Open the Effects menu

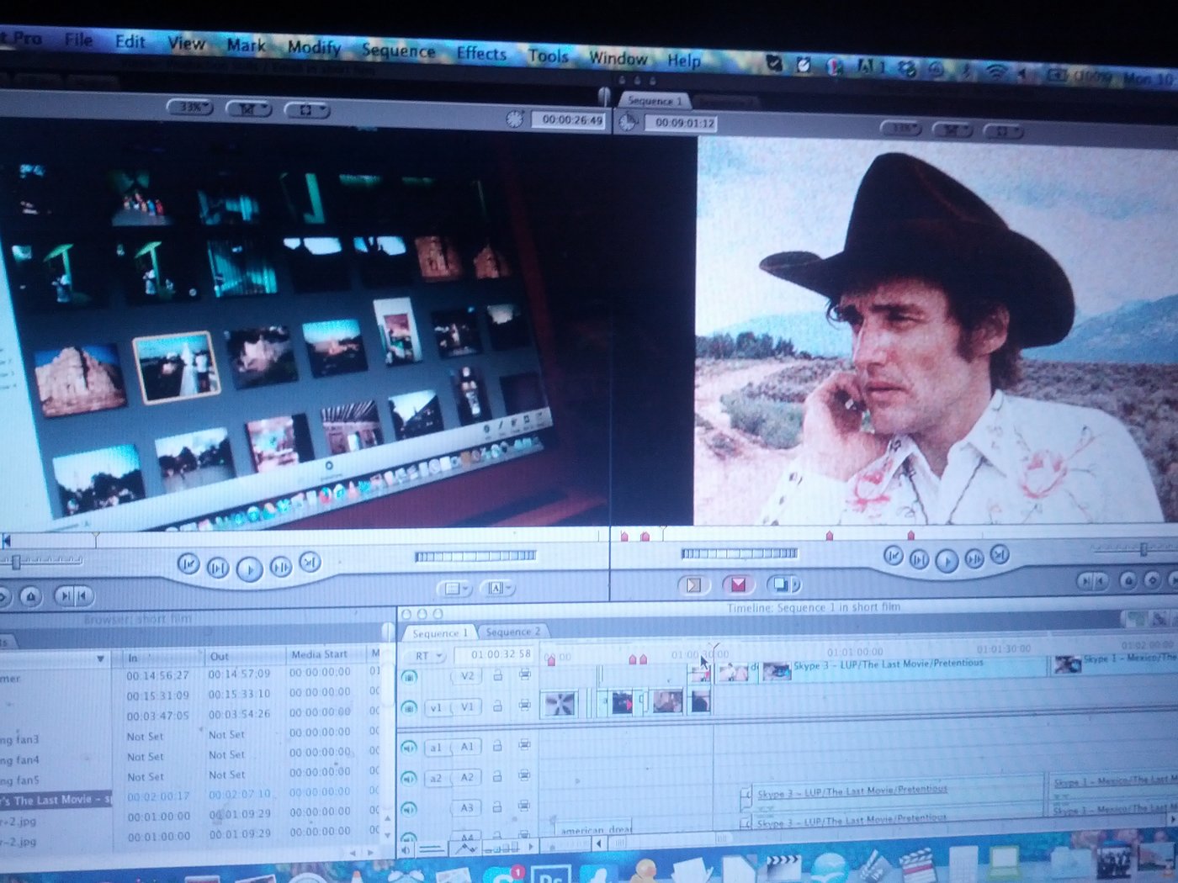click(481, 54)
